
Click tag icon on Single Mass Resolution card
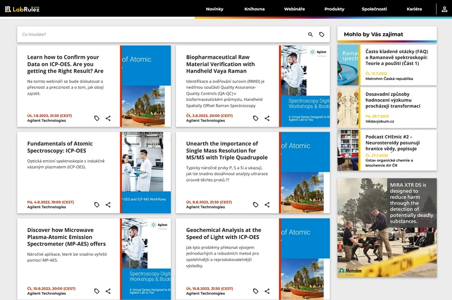click(256, 205)
